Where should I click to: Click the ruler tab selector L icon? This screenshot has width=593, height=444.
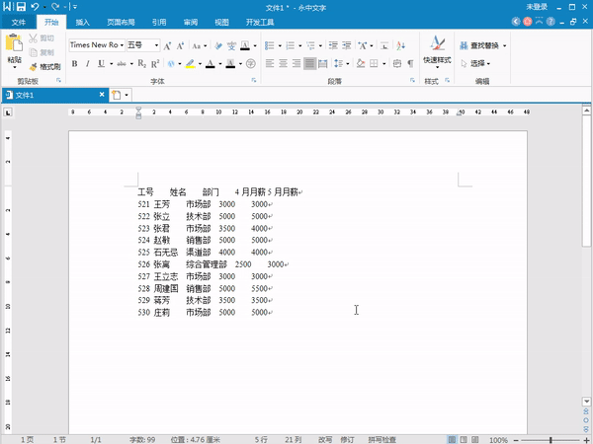pyautogui.click(x=8, y=112)
